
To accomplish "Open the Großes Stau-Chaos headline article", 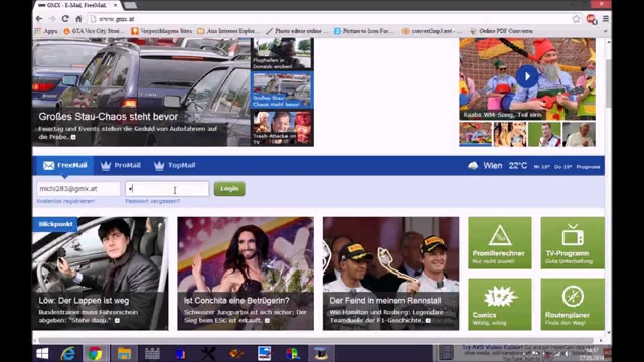I will 108,116.
